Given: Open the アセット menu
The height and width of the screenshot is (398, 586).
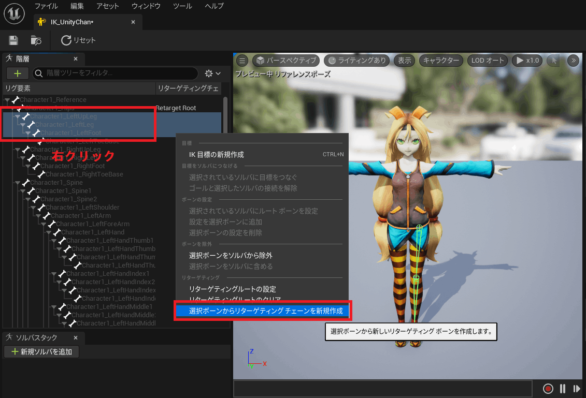Looking at the screenshot, I should pyautogui.click(x=107, y=6).
